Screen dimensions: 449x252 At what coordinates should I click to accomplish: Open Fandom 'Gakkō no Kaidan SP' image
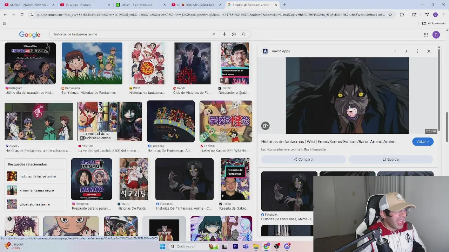(x=226, y=121)
